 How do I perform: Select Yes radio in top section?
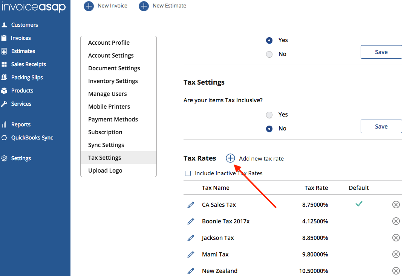pos(269,40)
